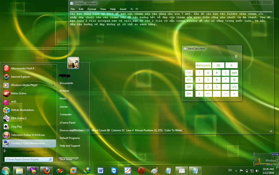279x175 pixels.
Task: Click the user account picture thumbnail
Action: (73, 63)
